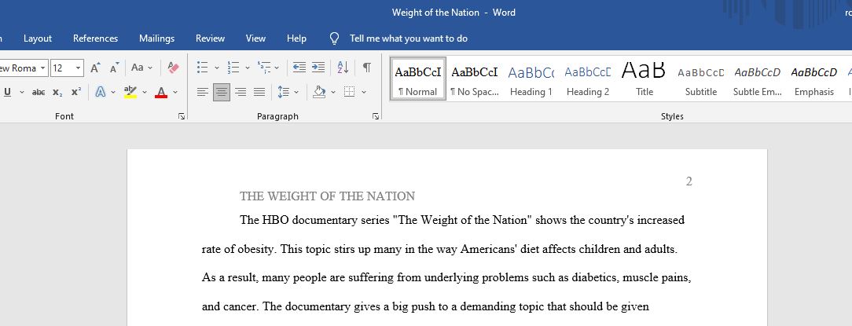Apply the Subtitle style
Image resolution: width=852 pixels, height=326 pixels.
(700, 79)
